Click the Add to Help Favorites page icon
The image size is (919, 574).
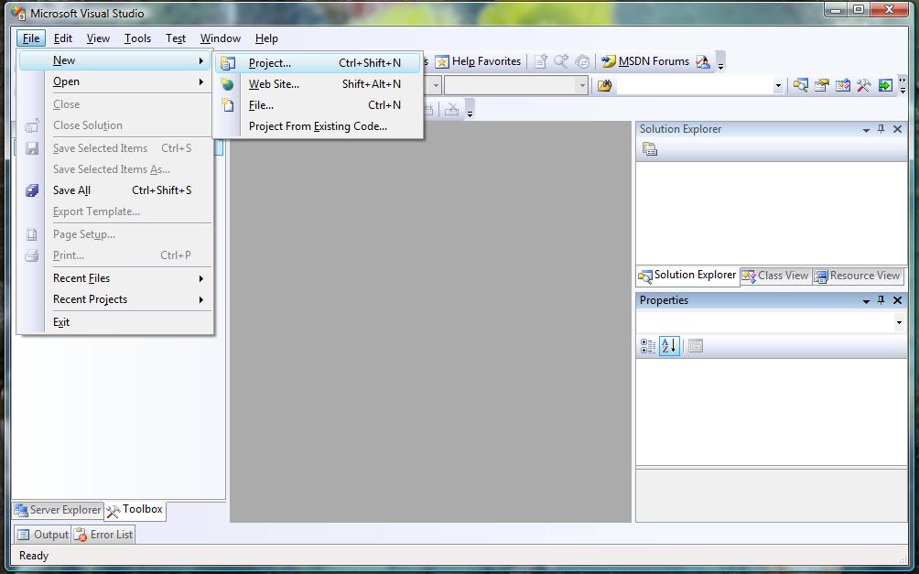[x=540, y=61]
